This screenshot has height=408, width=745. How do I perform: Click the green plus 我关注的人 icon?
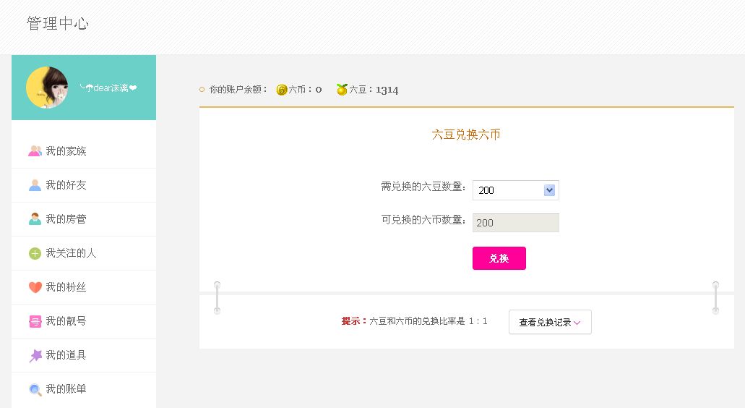click(35, 253)
